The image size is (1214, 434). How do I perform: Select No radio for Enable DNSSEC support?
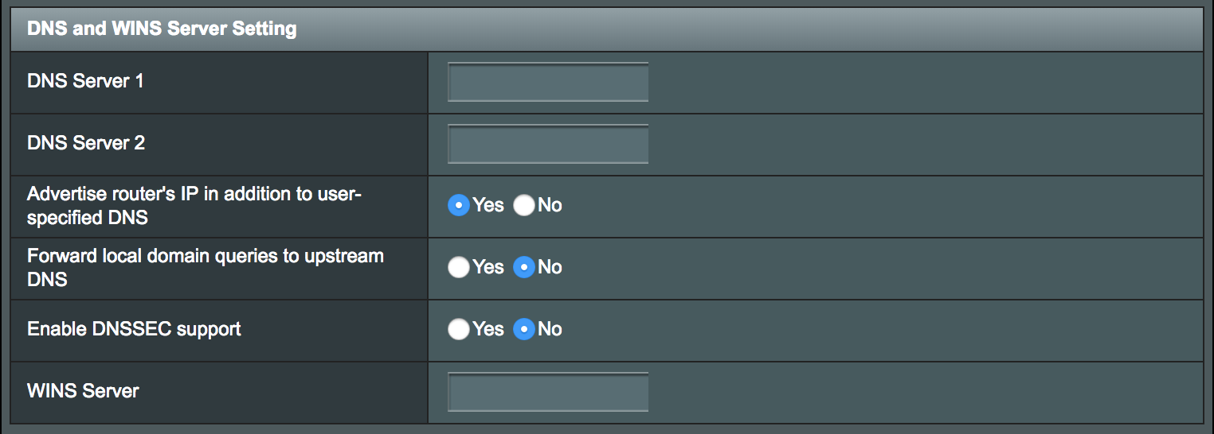click(x=523, y=330)
